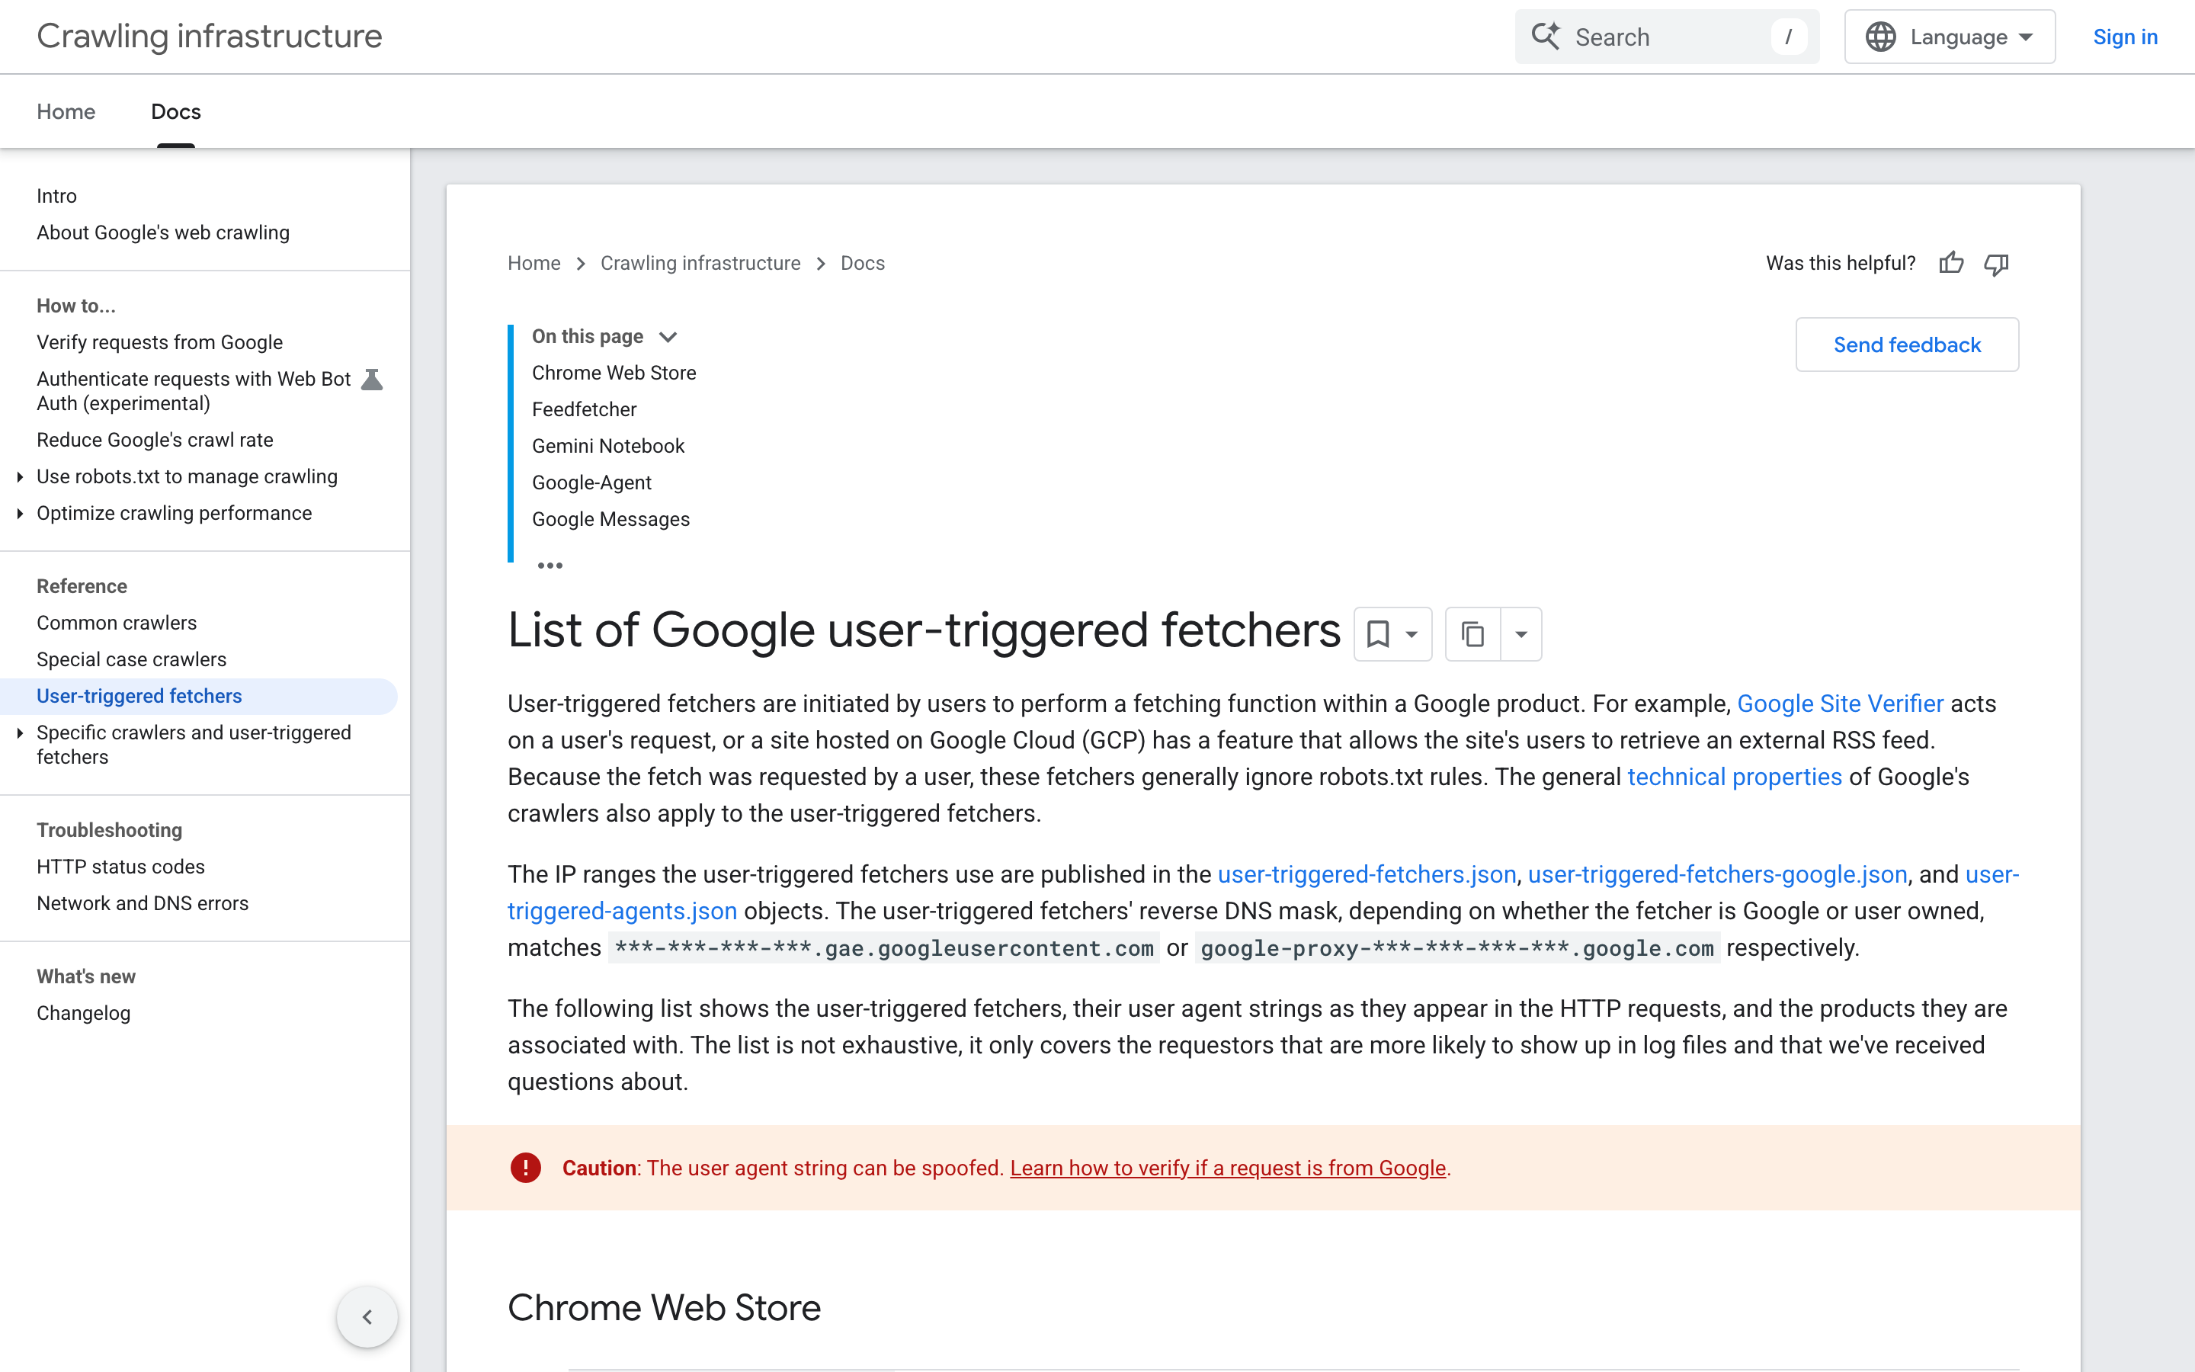Open the Language dropdown
The image size is (2195, 1372).
click(1949, 37)
